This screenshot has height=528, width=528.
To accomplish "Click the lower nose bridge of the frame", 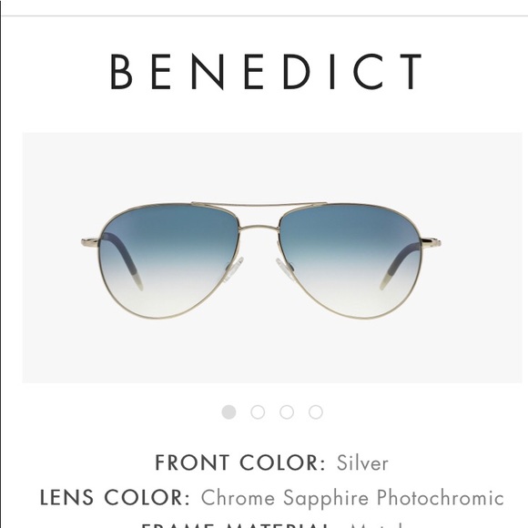I will tap(259, 229).
